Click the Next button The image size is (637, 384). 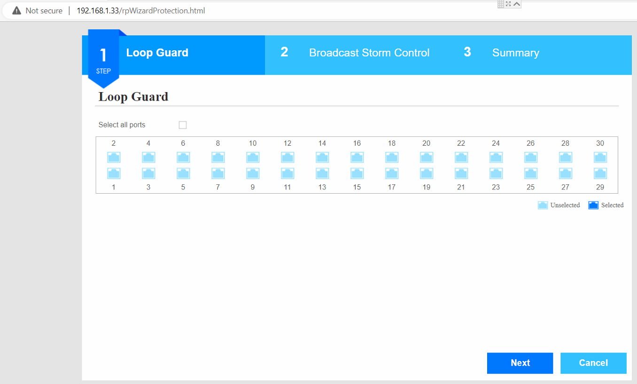point(520,363)
